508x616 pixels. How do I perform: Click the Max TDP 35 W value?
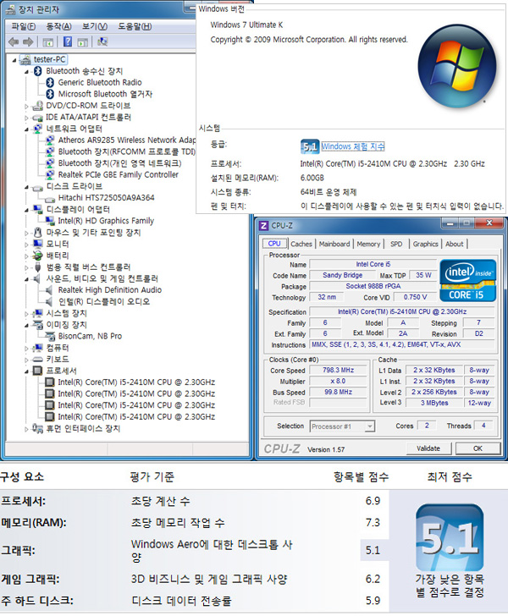click(423, 275)
